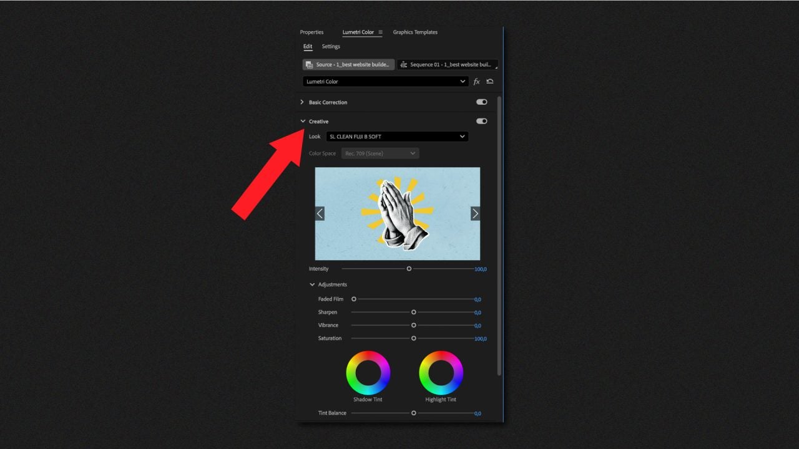Select the Sequence 01 clip target button
Viewport: 799px width, 449px height.
(446, 64)
